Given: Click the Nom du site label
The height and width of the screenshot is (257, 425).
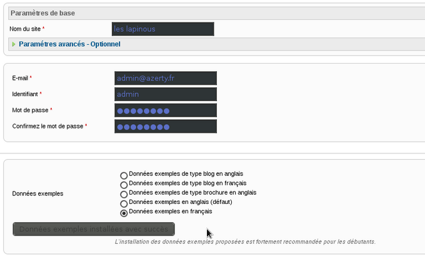Looking at the screenshot, I should [25, 29].
